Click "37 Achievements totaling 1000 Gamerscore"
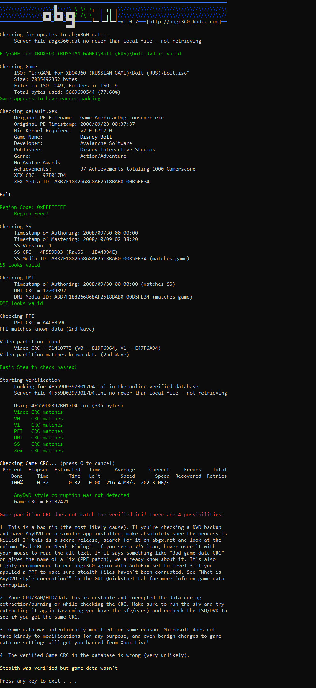Screen dimensions: 316x688 pyautogui.click(x=138, y=169)
